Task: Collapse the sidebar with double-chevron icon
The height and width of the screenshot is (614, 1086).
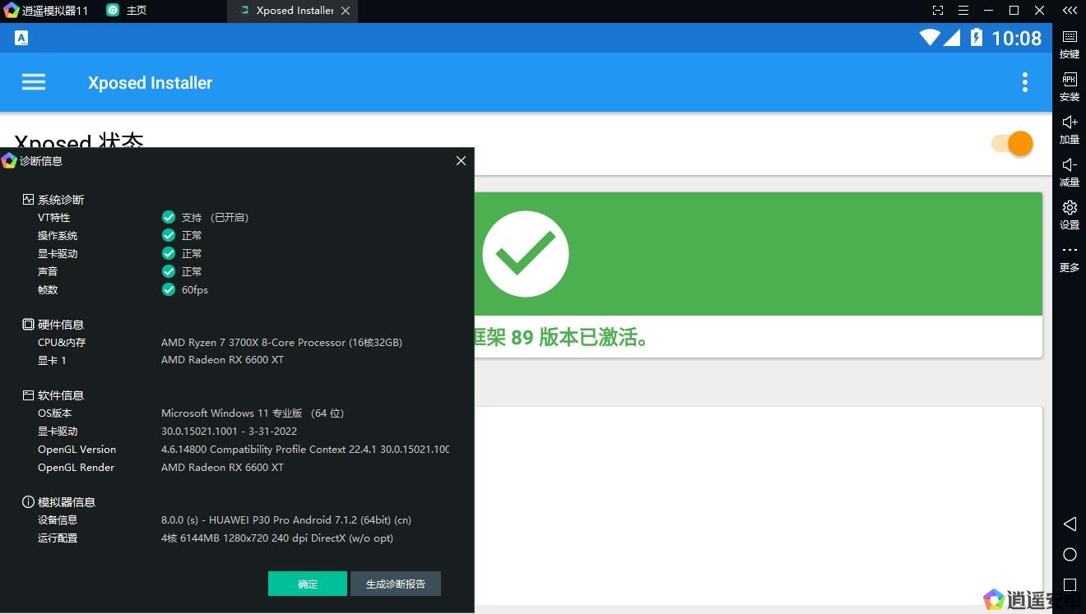Action: [x=1070, y=11]
